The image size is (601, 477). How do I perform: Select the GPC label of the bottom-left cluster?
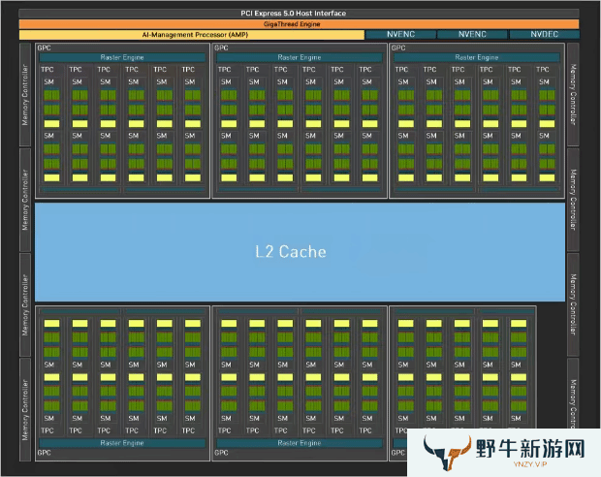point(44,453)
